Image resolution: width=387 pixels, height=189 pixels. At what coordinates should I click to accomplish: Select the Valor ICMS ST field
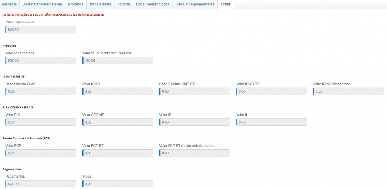pos(271,91)
